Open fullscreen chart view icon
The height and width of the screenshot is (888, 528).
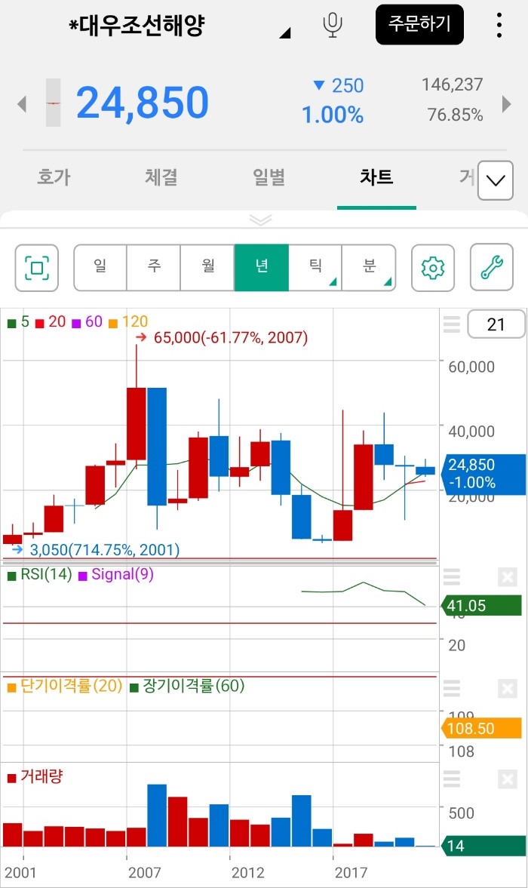(x=37, y=268)
